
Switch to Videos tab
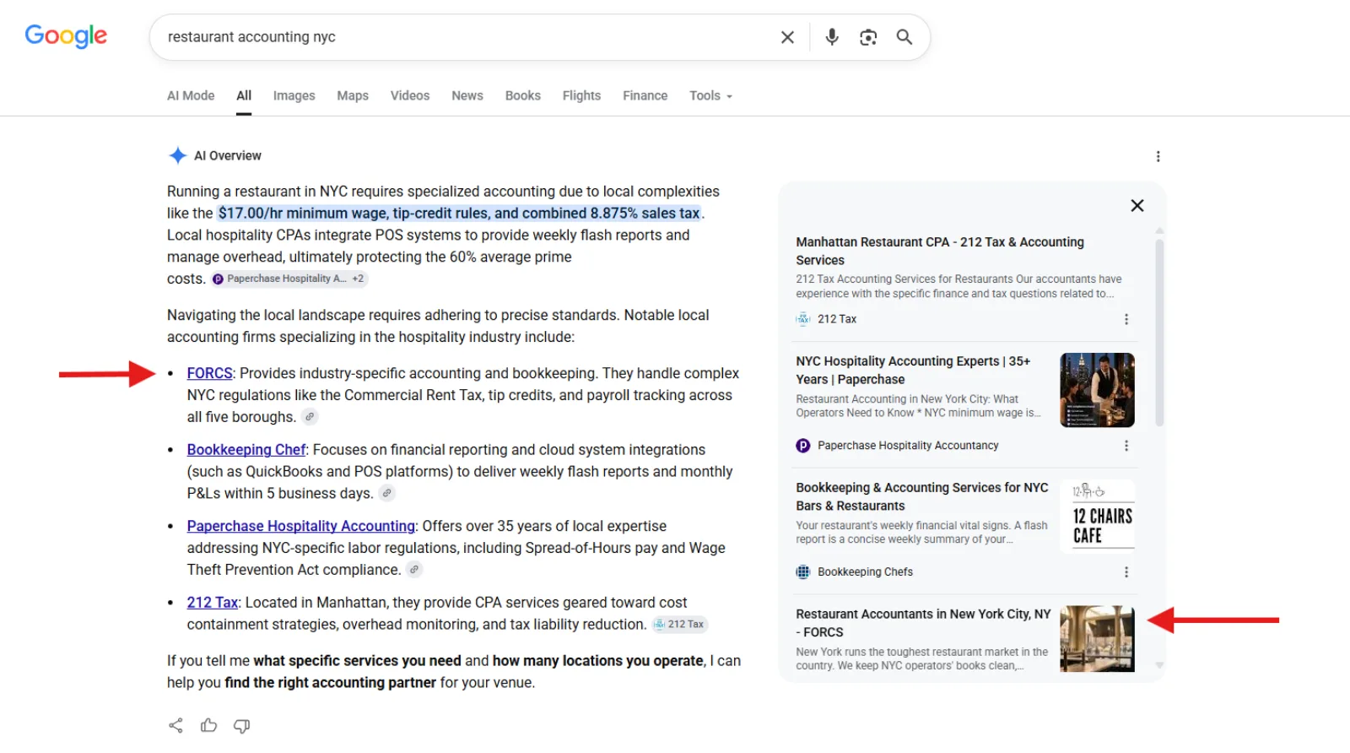click(x=410, y=95)
